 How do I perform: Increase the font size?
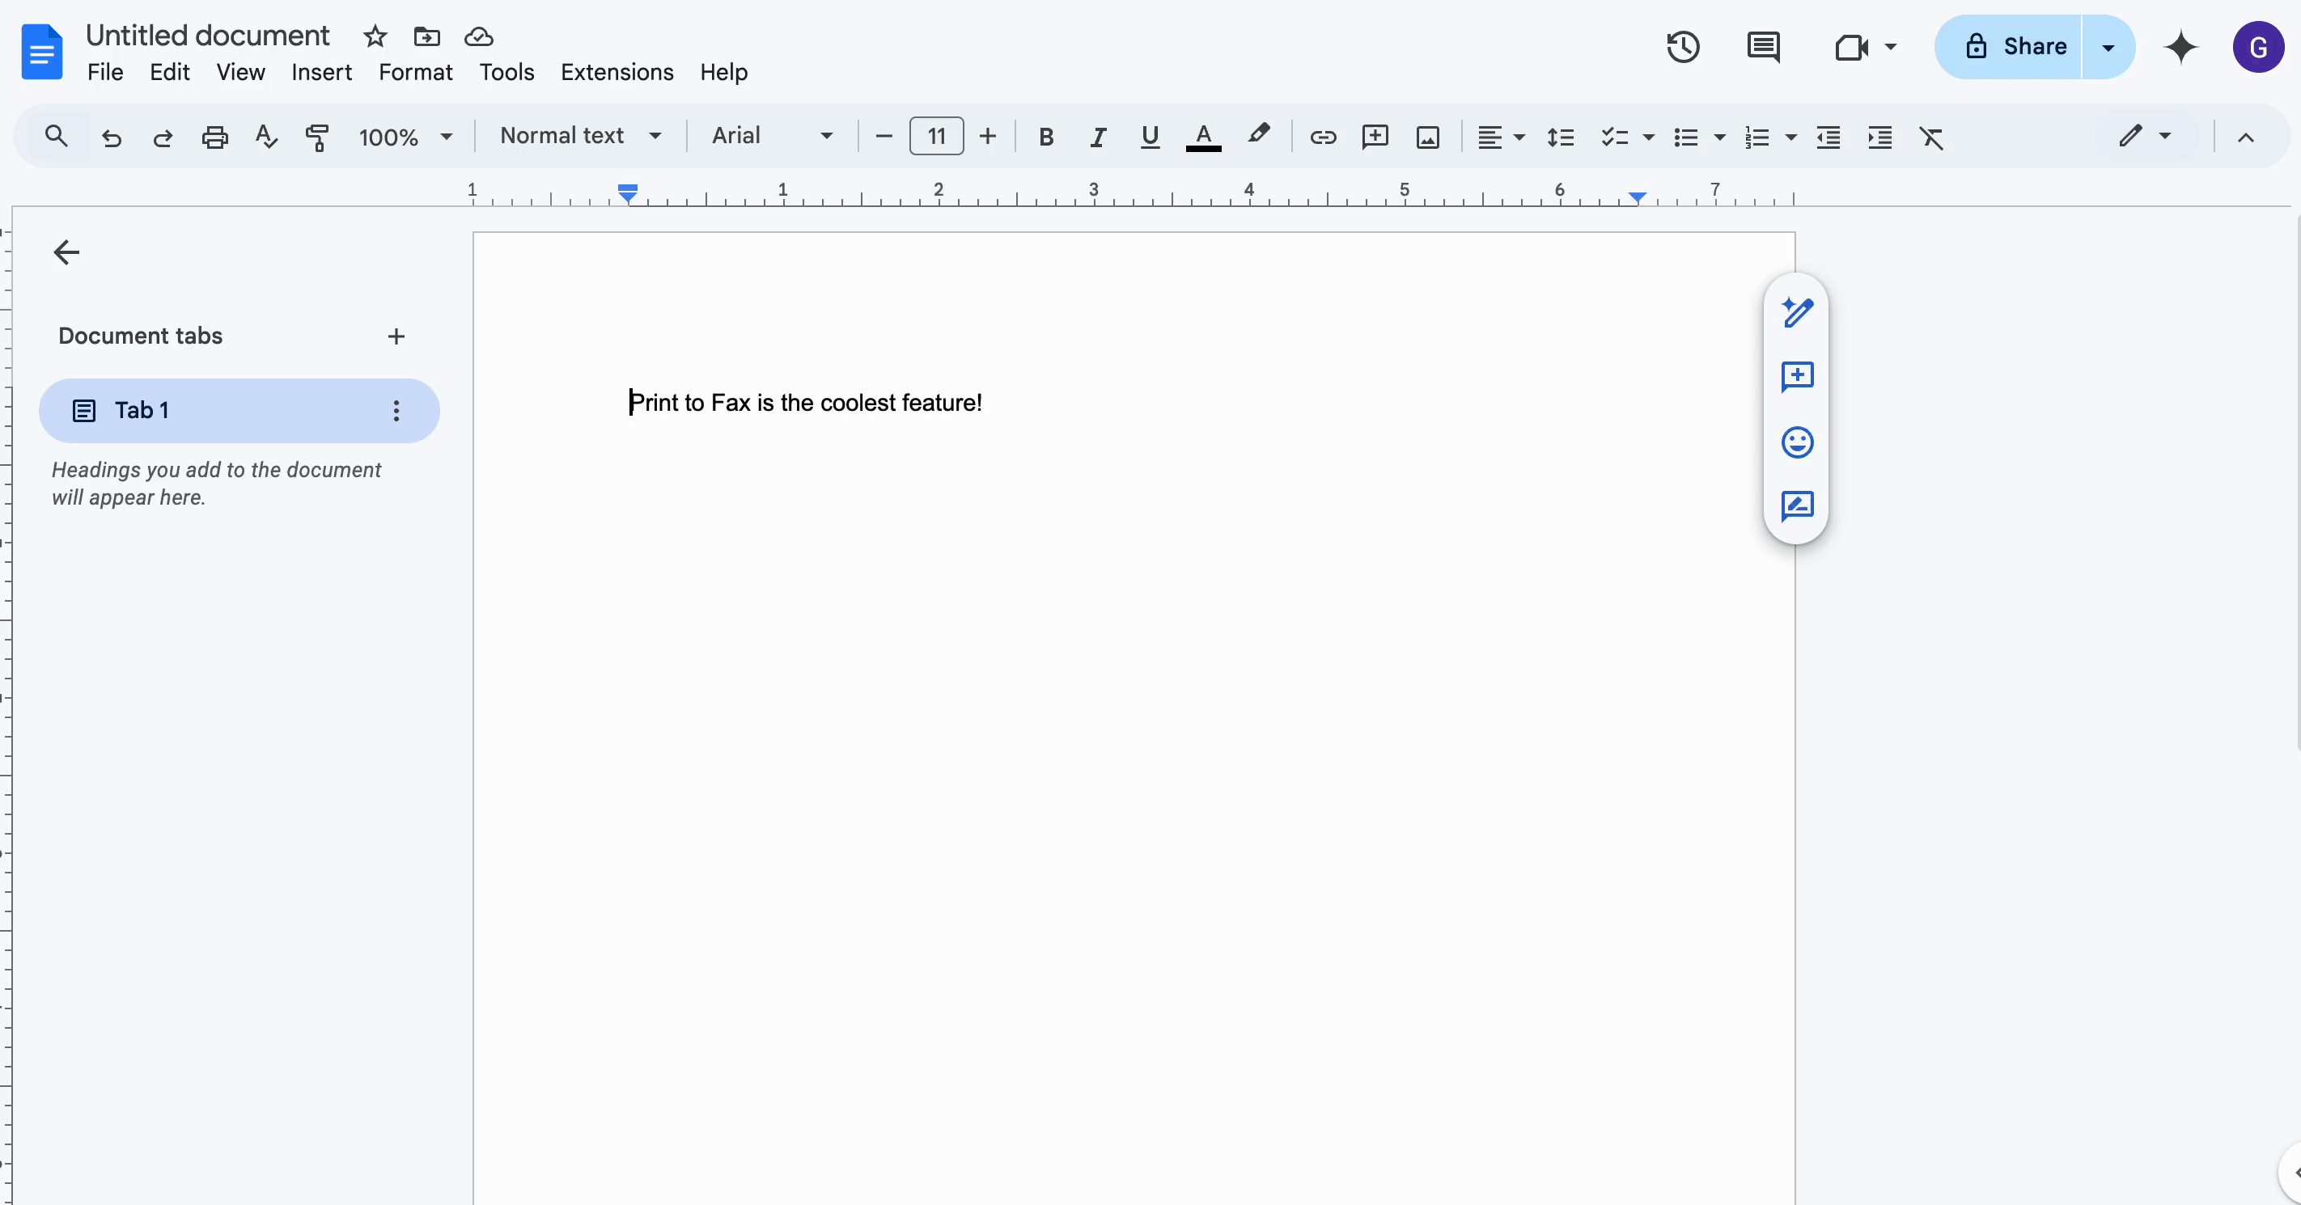(987, 137)
